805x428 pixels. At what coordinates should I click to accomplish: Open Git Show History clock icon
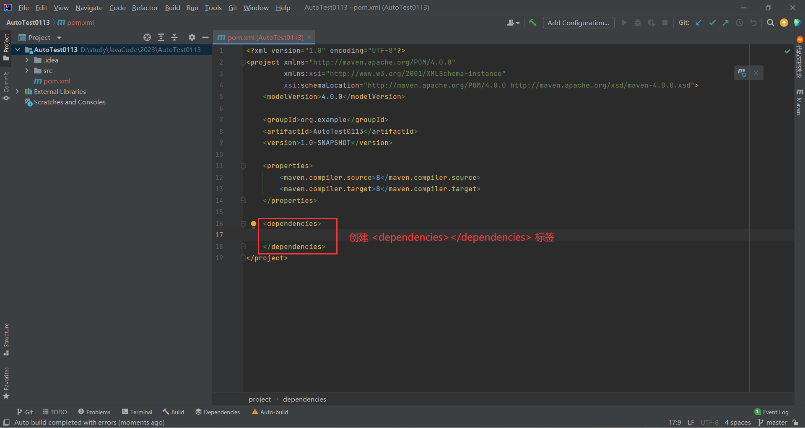click(x=740, y=23)
